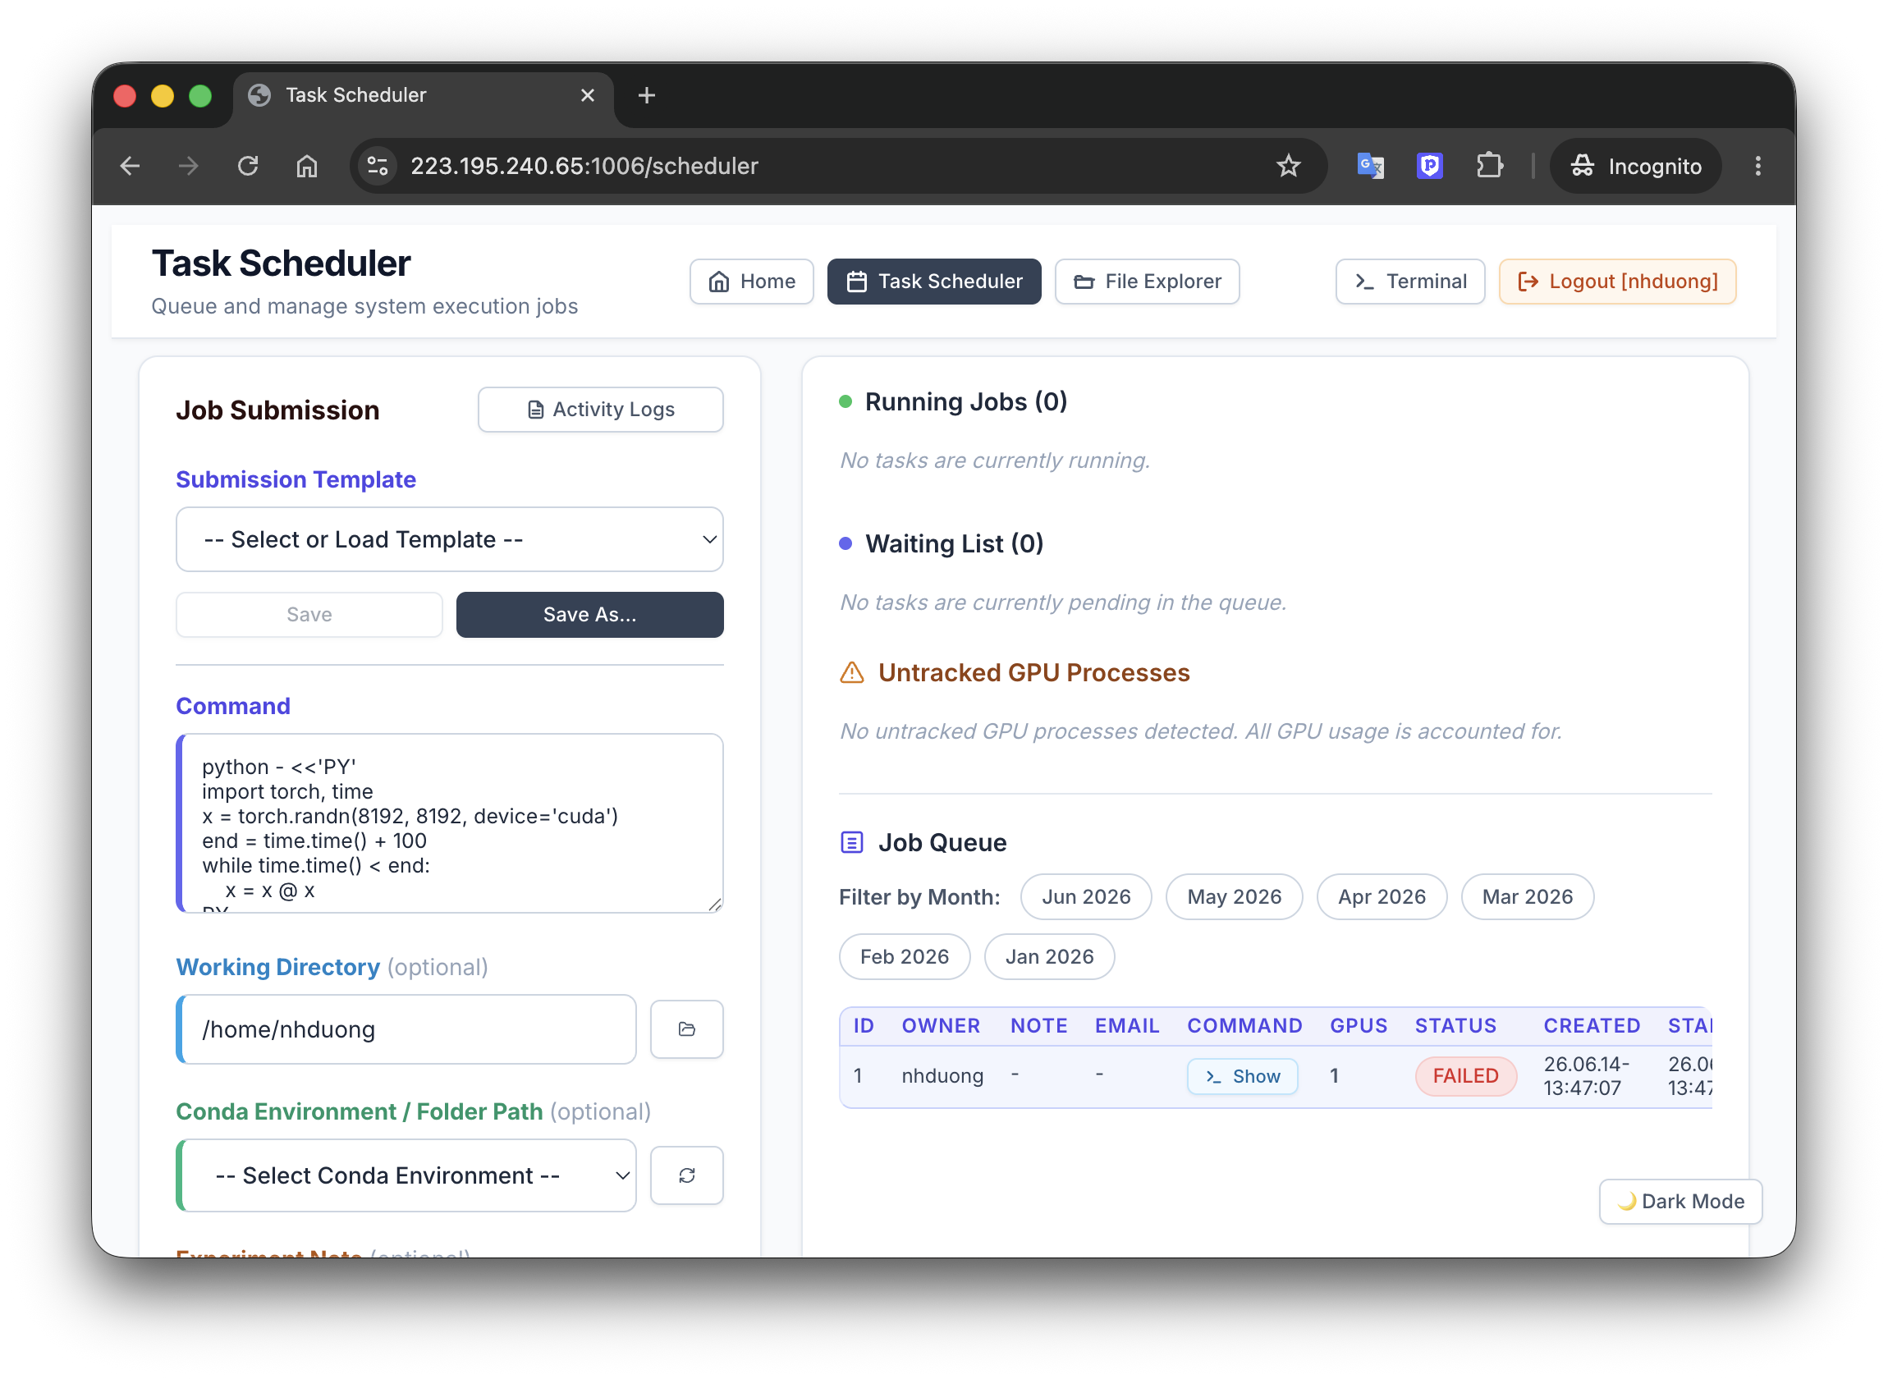The width and height of the screenshot is (1888, 1379).
Task: Click the browser home icon
Action: coord(307,166)
